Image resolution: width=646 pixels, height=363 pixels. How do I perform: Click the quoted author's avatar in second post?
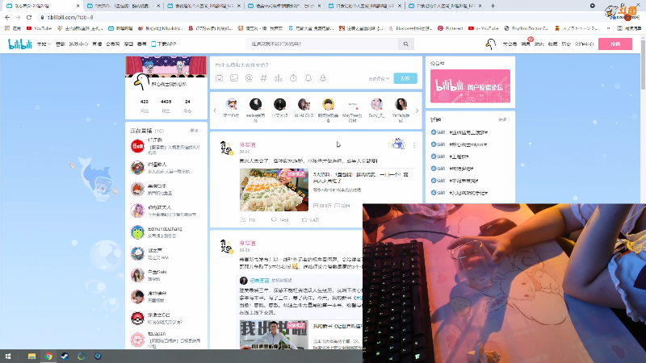point(244,280)
